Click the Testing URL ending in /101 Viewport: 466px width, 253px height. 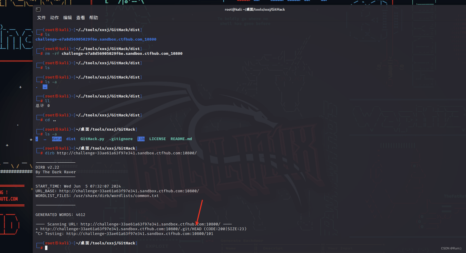pos(140,234)
